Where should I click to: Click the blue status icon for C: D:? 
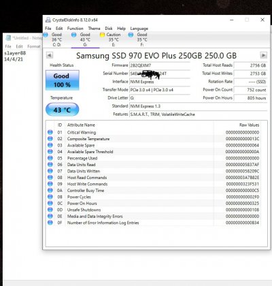[x=46, y=35]
